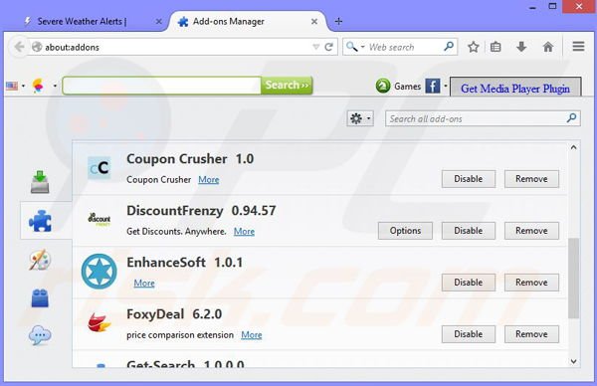Click the green Search button

[288, 85]
